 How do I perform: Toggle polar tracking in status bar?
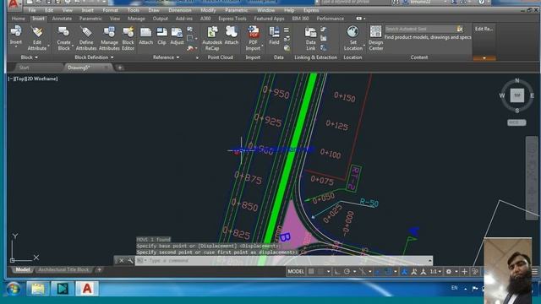pyautogui.click(x=347, y=272)
